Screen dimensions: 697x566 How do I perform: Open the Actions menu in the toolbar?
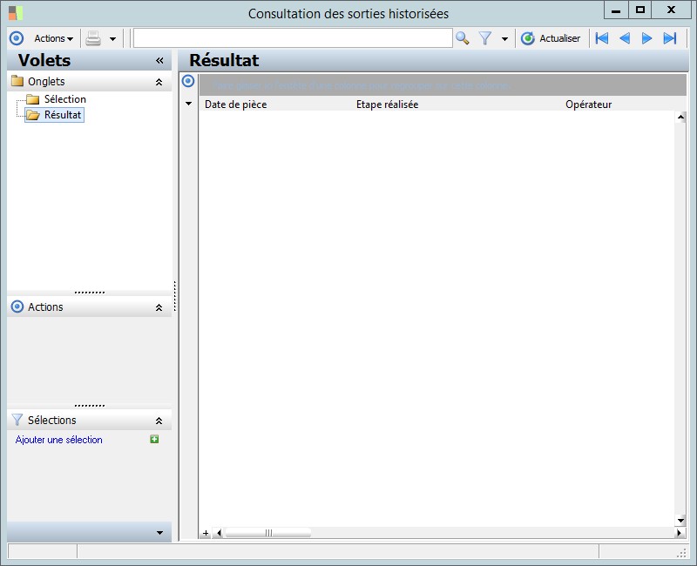coord(53,38)
